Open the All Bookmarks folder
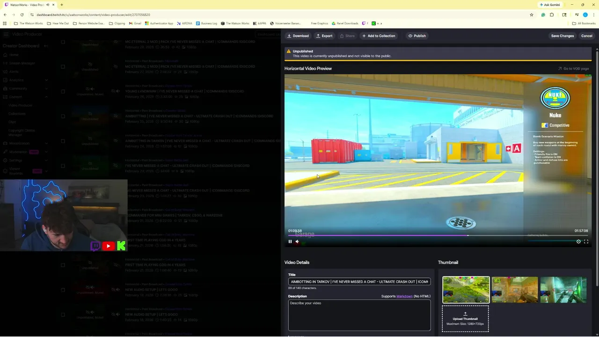The width and height of the screenshot is (599, 337). coord(584,23)
